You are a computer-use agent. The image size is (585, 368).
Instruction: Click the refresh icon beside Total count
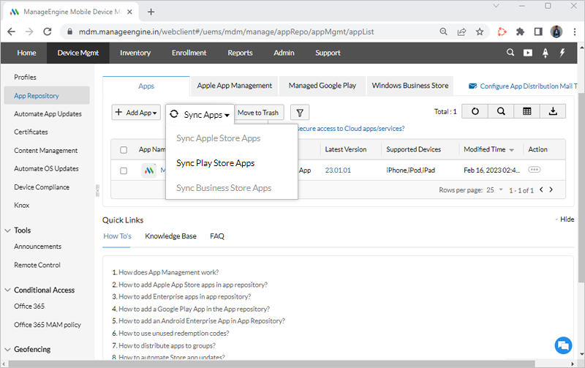point(475,111)
